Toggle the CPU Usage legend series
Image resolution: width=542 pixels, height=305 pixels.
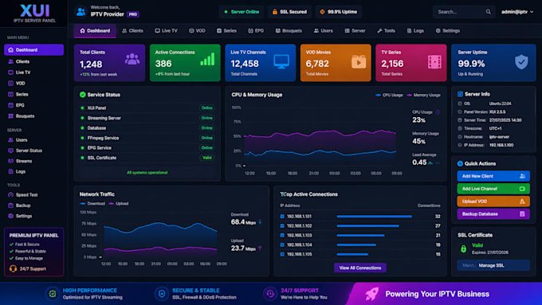pyautogui.click(x=389, y=95)
